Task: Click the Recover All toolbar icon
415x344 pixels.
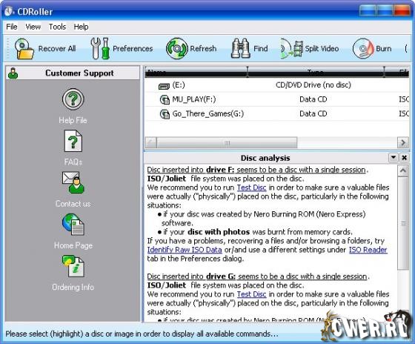Action: pos(24,48)
